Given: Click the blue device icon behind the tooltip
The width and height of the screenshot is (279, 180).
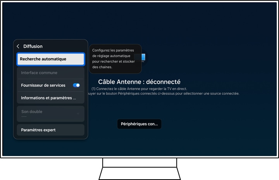Looking at the screenshot, I should click(143, 58).
